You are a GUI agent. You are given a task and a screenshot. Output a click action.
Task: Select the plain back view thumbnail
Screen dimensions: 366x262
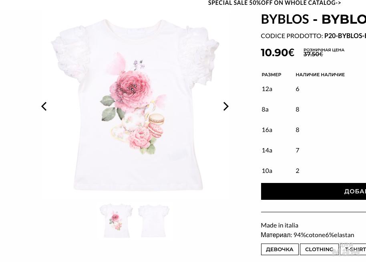tap(154, 221)
